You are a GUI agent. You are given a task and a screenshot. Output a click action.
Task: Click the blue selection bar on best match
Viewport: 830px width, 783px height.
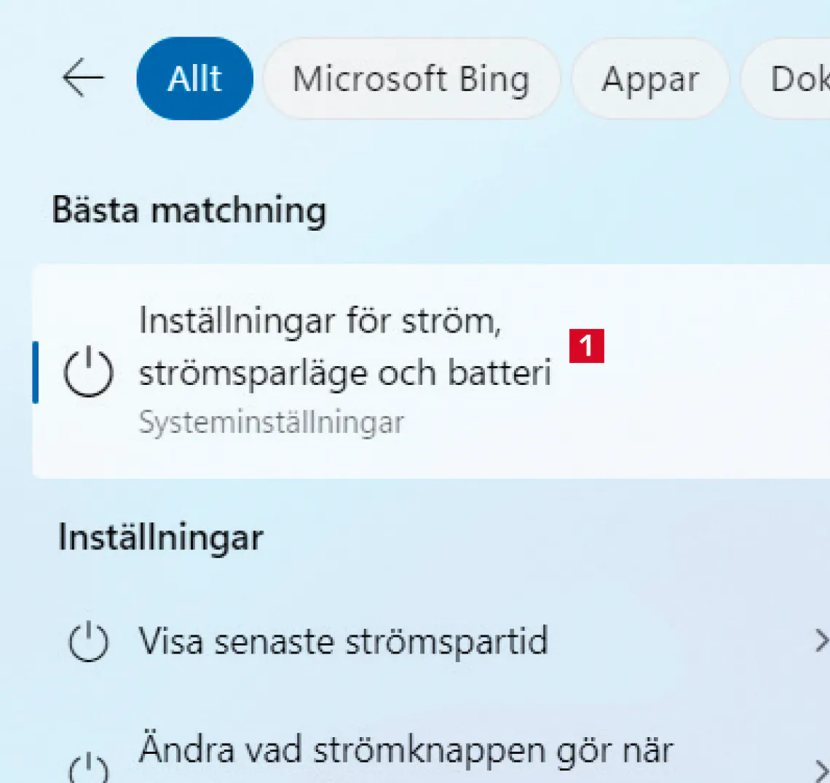click(35, 372)
